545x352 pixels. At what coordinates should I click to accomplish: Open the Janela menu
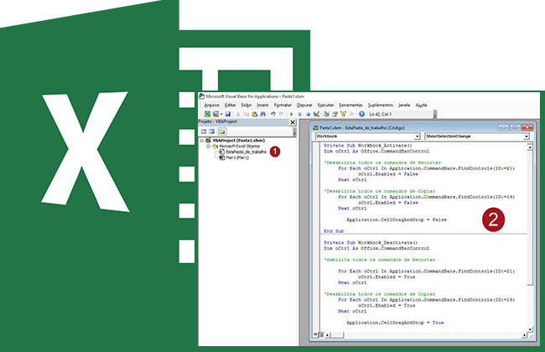[404, 105]
